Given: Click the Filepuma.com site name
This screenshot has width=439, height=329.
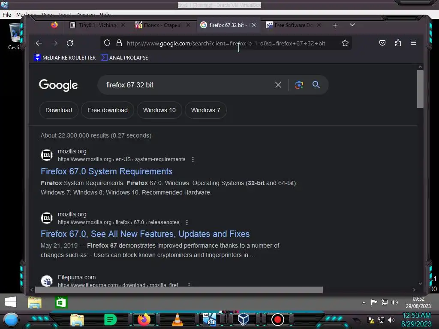Looking at the screenshot, I should (x=77, y=277).
